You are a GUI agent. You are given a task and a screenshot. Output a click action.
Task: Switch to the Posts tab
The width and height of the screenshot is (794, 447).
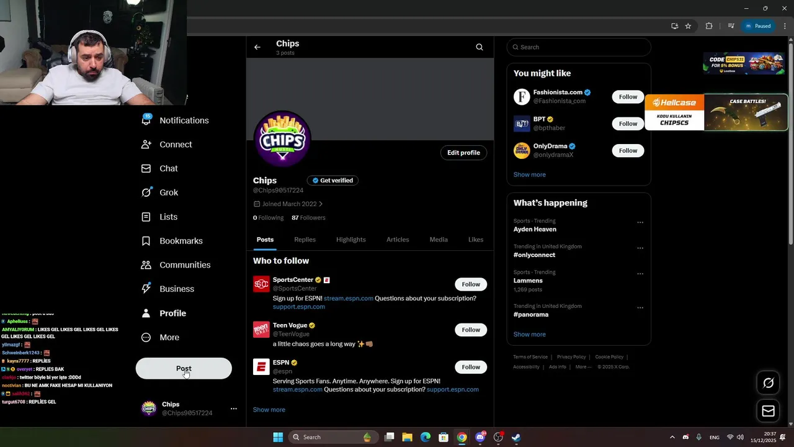265,240
